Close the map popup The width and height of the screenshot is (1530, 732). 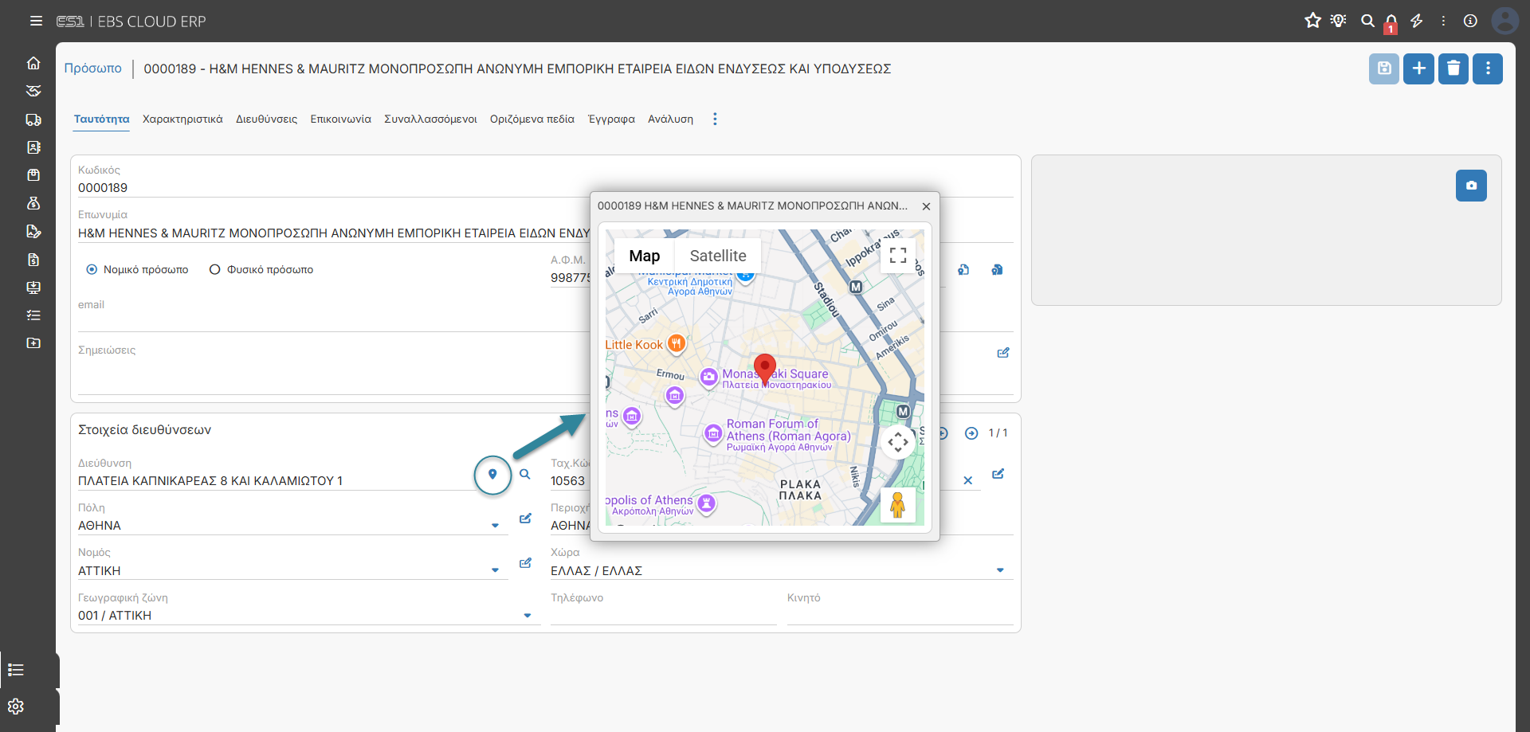[x=926, y=206]
